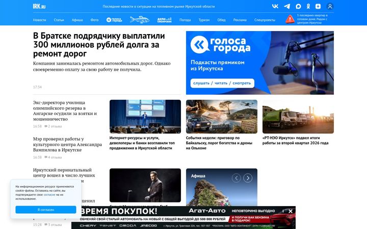The width and height of the screenshot is (367, 229).
Task: Click the 17:34 timestamp under headline
Action: pos(37,87)
